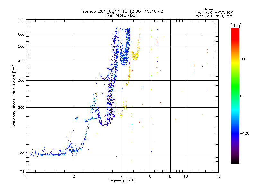The image size is (257, 192).
Task: Click the x-axis tick label '8'
Action: tap(170, 176)
